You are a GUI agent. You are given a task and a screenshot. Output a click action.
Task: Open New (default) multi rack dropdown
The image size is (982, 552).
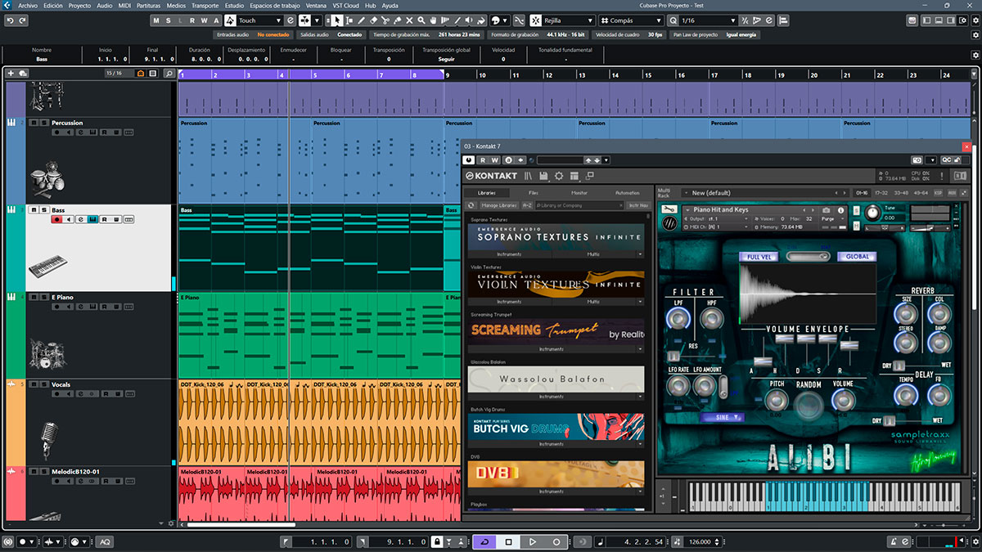(x=764, y=193)
